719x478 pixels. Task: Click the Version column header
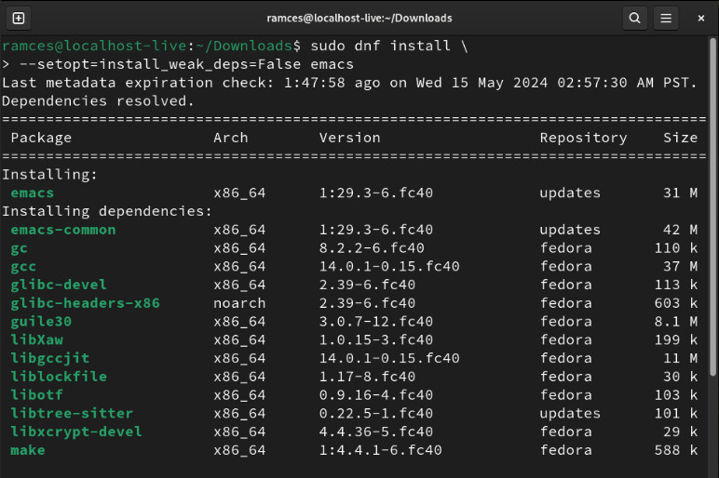point(350,138)
